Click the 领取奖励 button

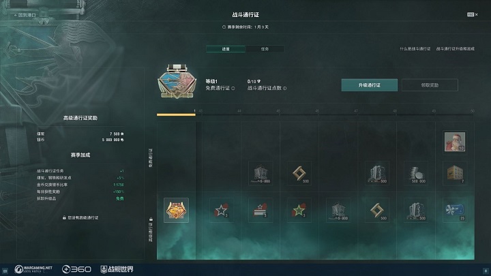pos(430,85)
